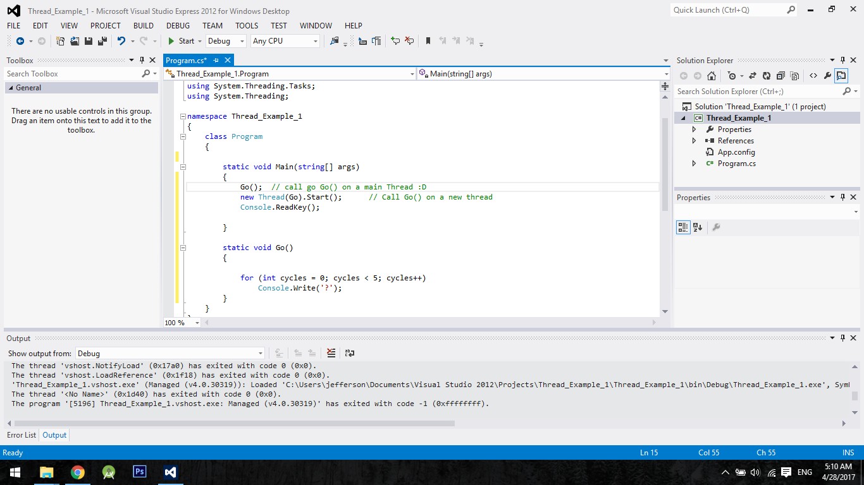Collapse the static void Go() method outline
The image size is (864, 485).
pyautogui.click(x=183, y=248)
